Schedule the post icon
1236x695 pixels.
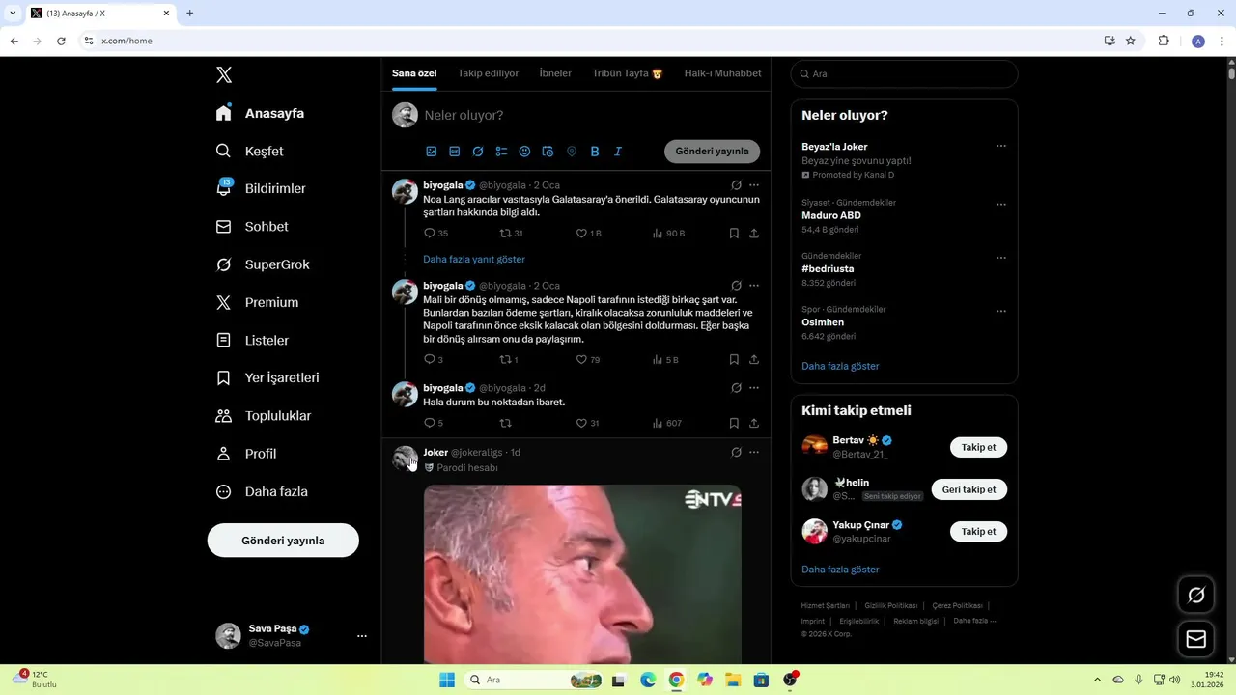point(548,152)
